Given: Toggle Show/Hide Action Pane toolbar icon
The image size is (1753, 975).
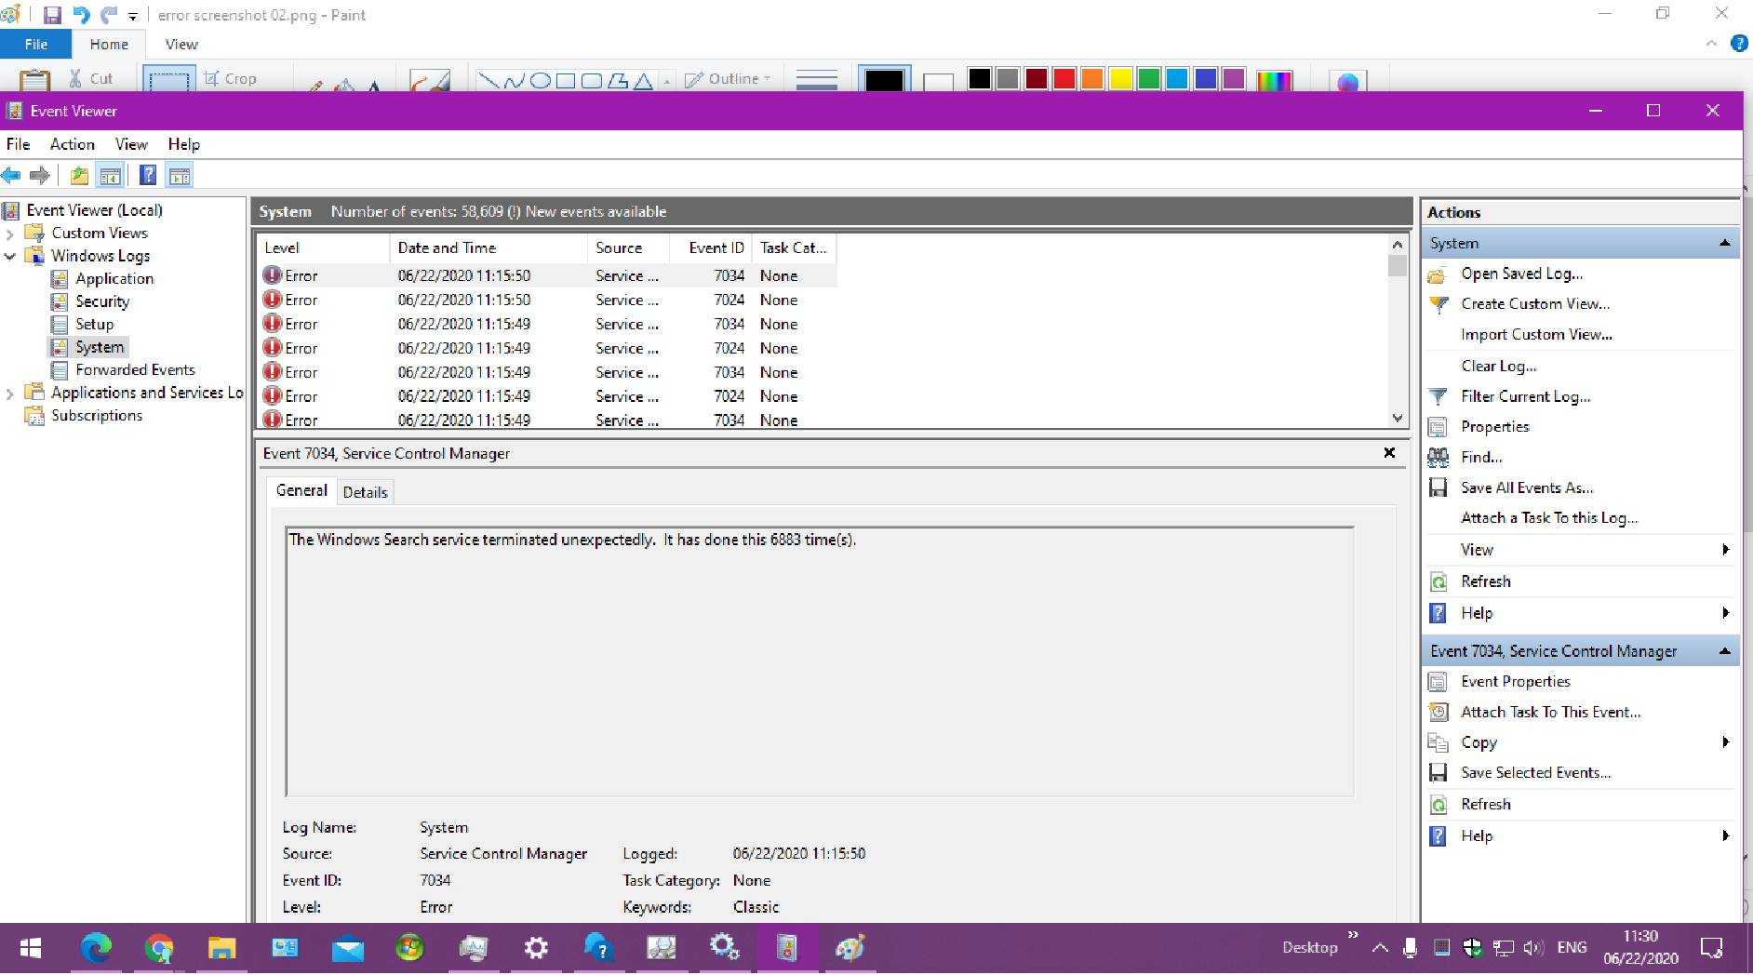Looking at the screenshot, I should (x=180, y=175).
